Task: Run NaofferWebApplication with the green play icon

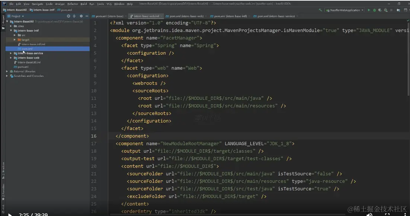Action: (369, 10)
